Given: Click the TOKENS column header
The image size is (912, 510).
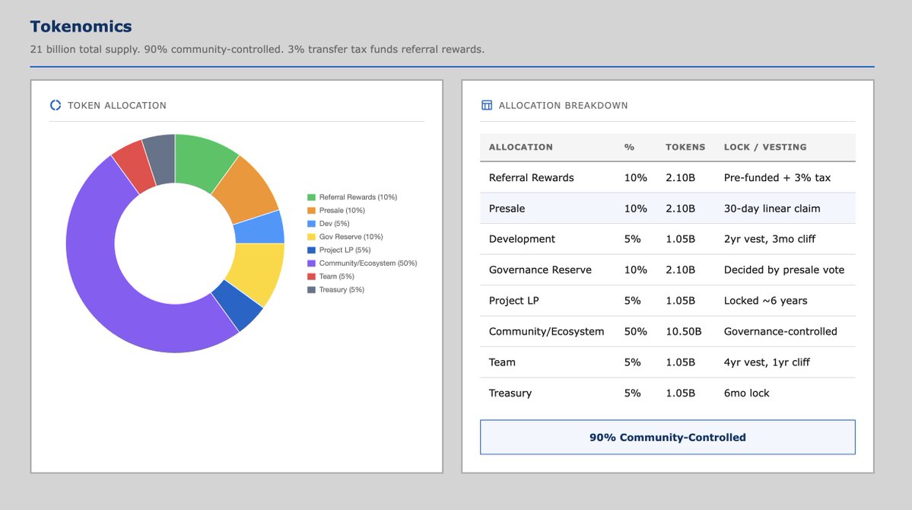Looking at the screenshot, I should click(x=685, y=148).
